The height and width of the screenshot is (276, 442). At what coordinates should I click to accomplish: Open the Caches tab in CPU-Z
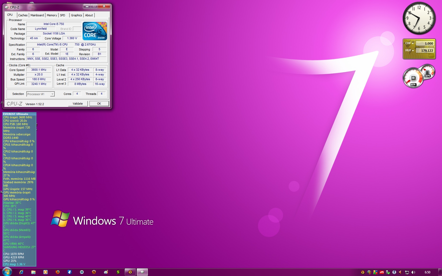[x=23, y=15]
